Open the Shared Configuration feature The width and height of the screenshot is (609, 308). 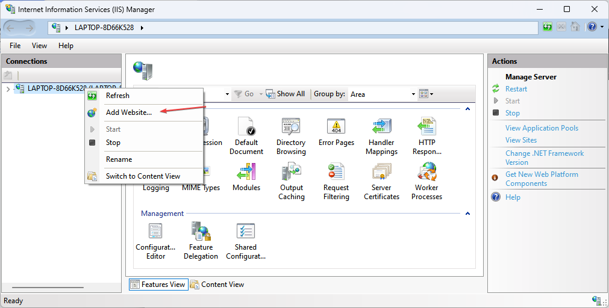(246, 241)
